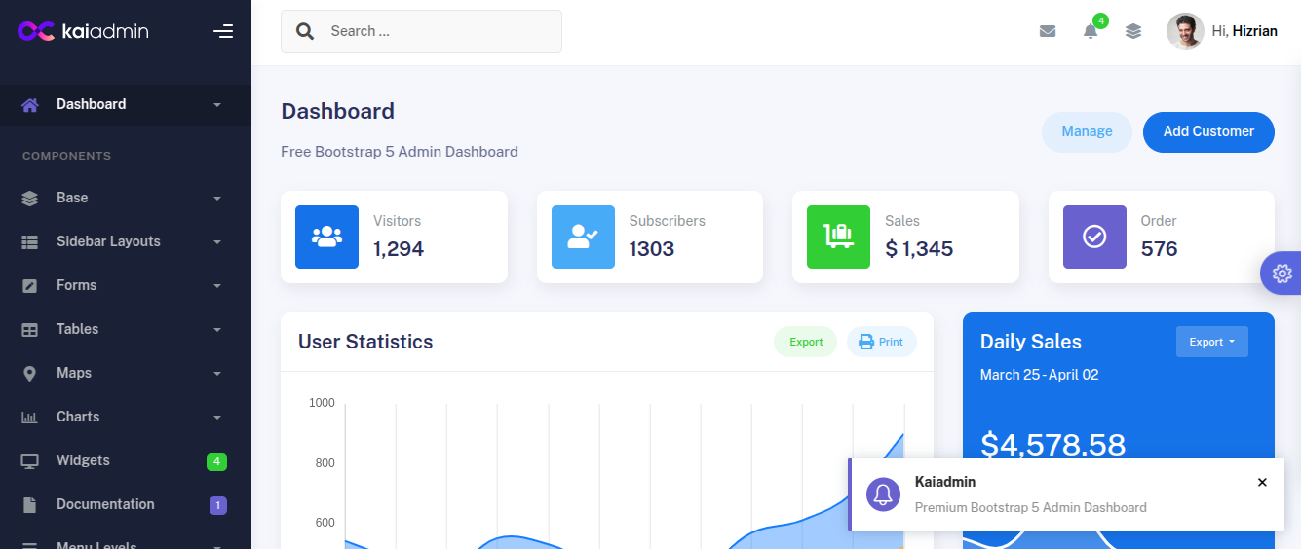Click the search magnifier icon

click(x=305, y=31)
